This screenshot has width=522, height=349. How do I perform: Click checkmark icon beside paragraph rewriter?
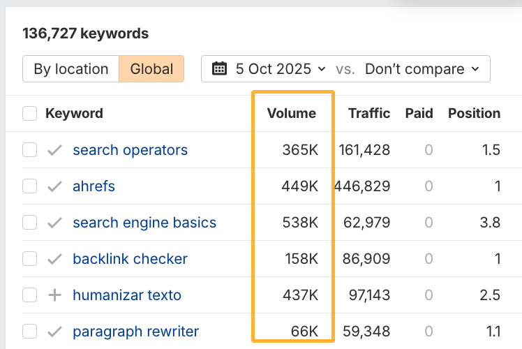pos(54,332)
